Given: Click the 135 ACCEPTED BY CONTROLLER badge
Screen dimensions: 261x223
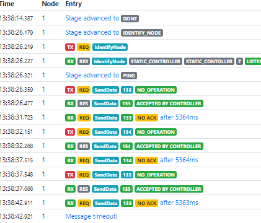Looking at the screenshot, I should 169,189.
